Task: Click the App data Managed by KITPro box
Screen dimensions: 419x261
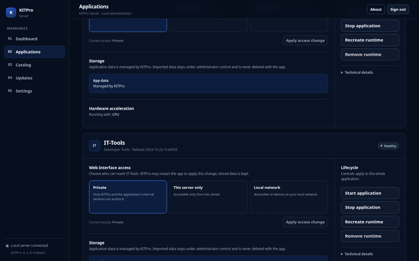Action: point(208,84)
